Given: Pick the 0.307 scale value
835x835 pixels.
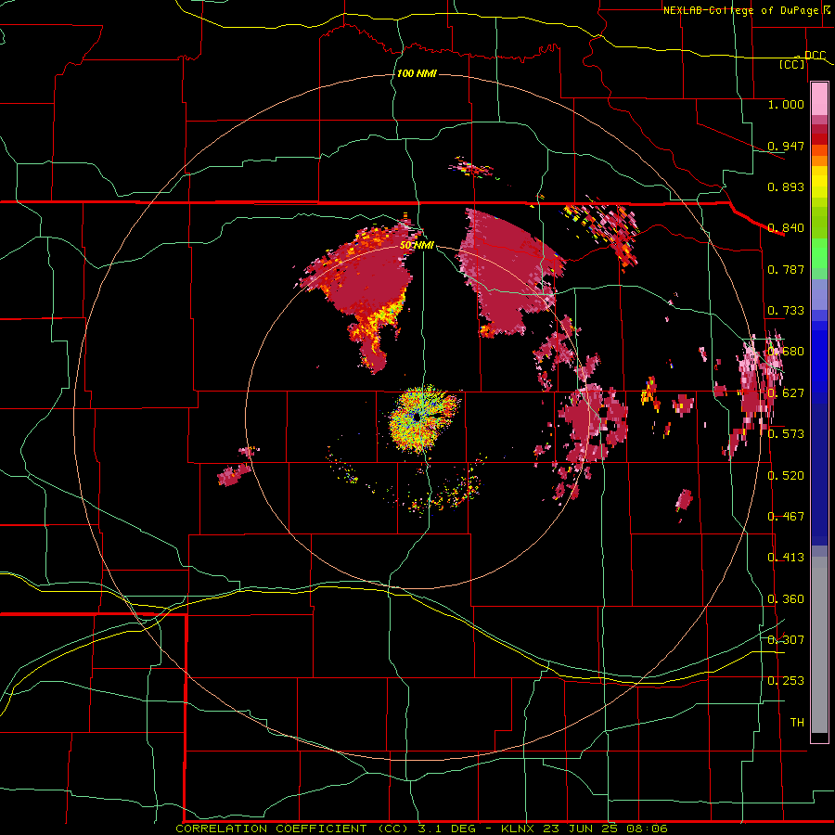Looking at the screenshot, I should click(786, 640).
